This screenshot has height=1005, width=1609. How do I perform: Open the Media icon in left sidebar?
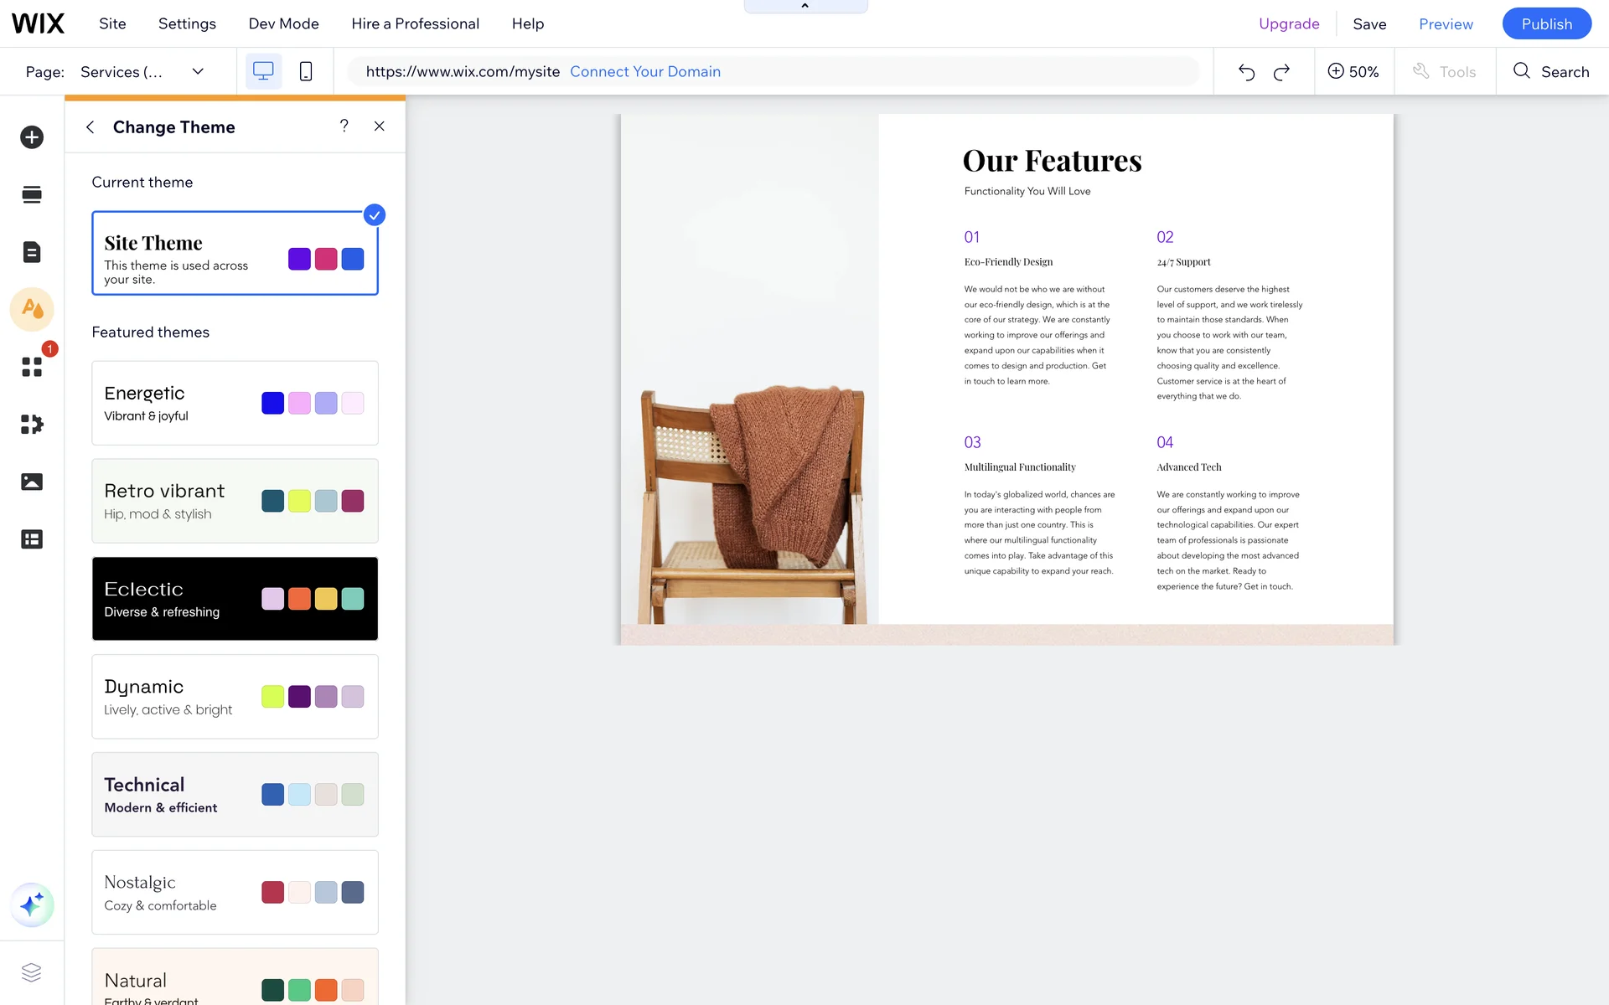[x=32, y=482]
